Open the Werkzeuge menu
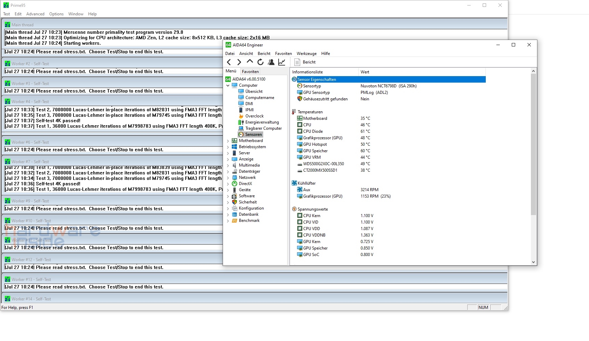Image resolution: width=589 pixels, height=341 pixels. point(306,54)
